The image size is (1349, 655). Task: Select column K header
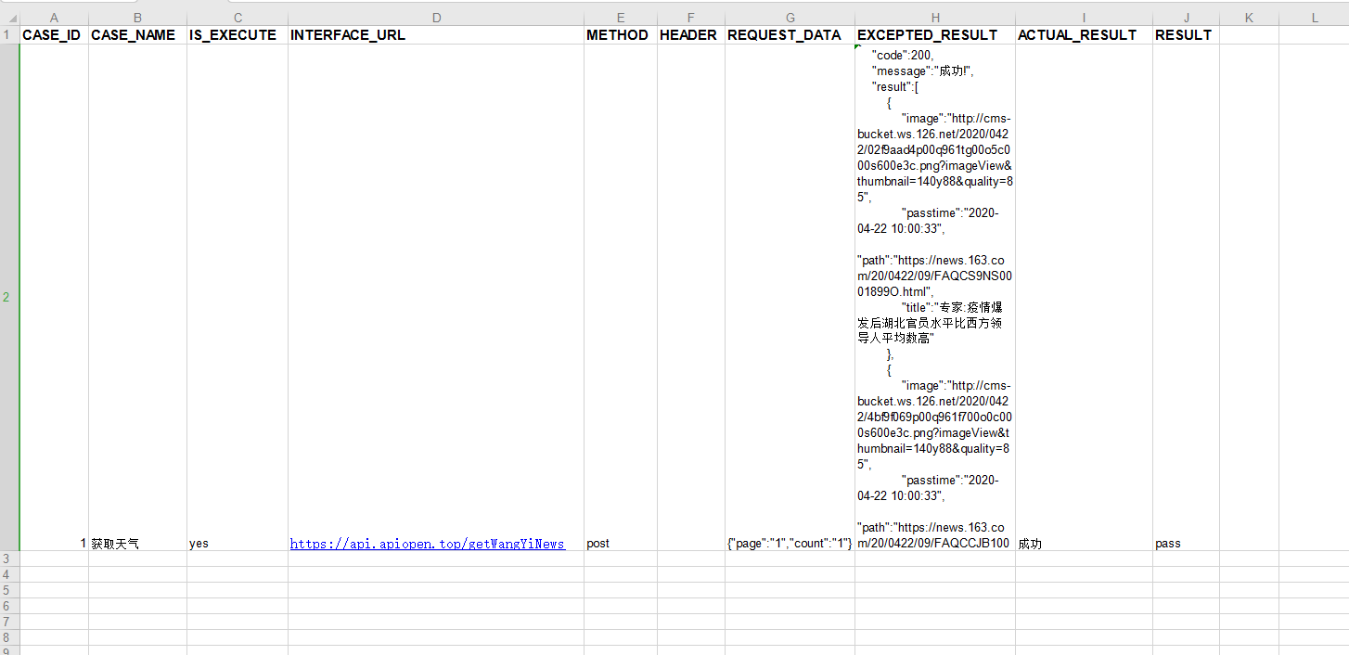click(1249, 18)
